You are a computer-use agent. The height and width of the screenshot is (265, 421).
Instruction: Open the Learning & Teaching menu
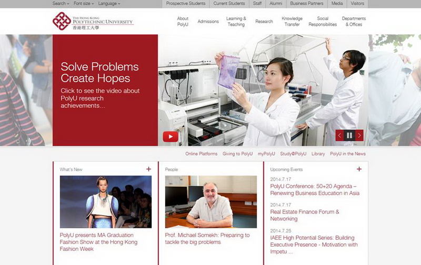(x=236, y=22)
